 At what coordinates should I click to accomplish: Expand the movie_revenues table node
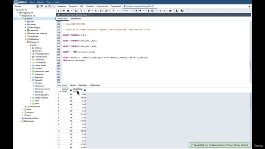(34, 89)
